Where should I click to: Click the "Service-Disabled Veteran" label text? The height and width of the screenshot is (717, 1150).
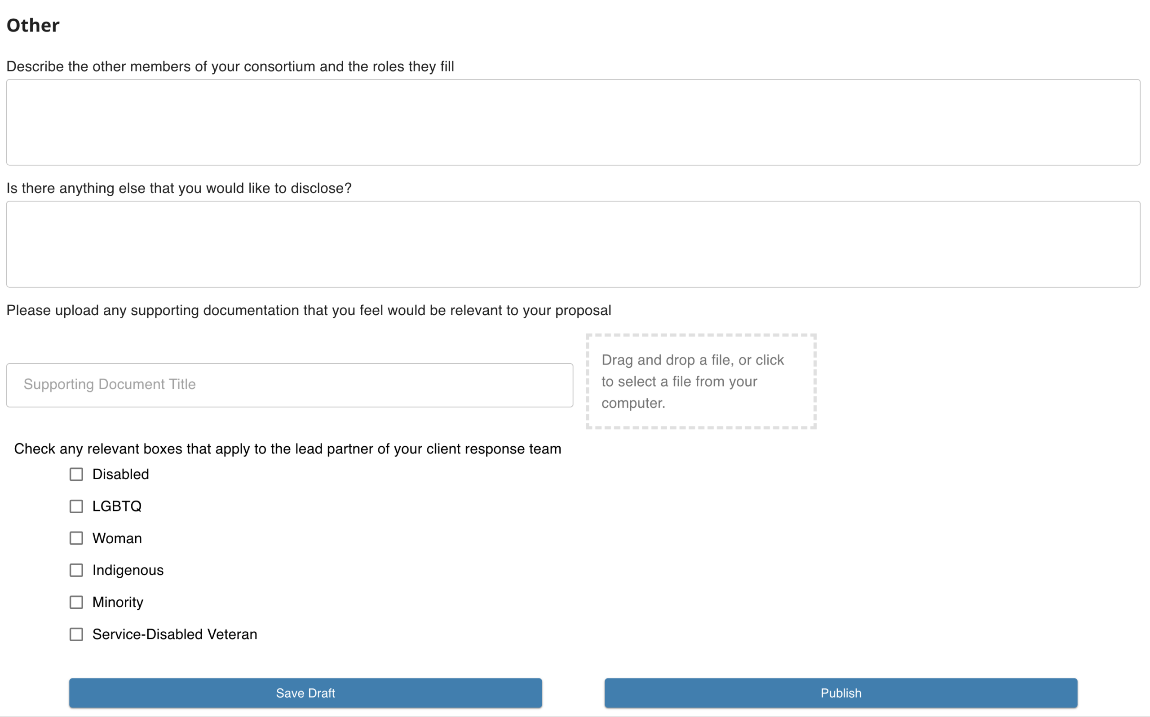(x=175, y=634)
